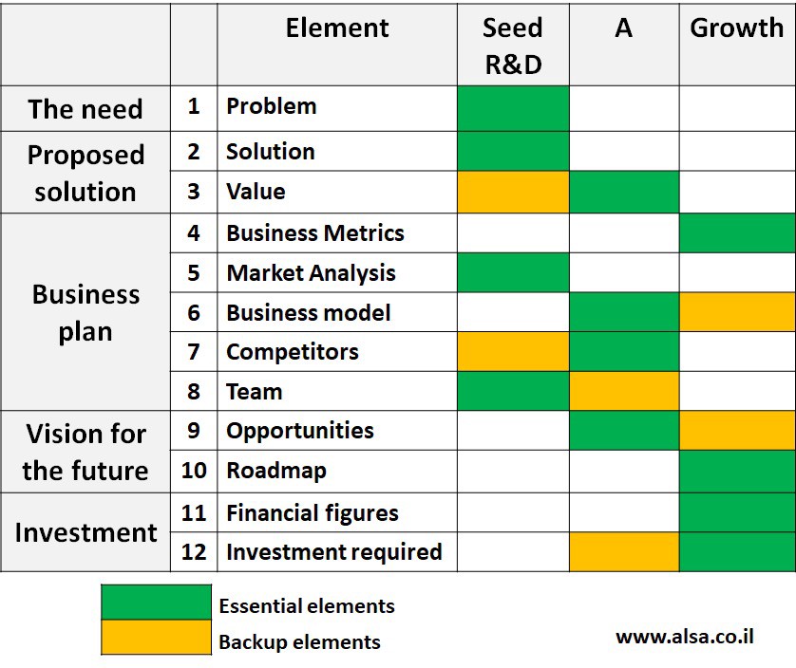796x668 pixels.
Task: Select the Seed R&D column header
Action: point(513,46)
